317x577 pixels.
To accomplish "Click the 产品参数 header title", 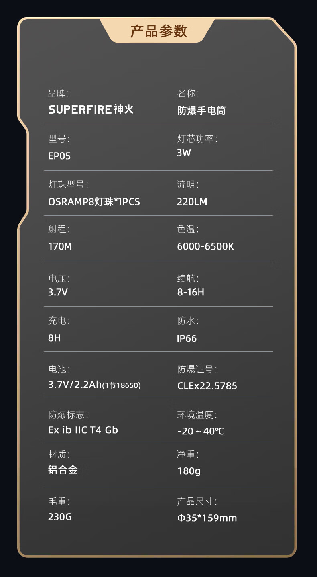I will pos(158,31).
